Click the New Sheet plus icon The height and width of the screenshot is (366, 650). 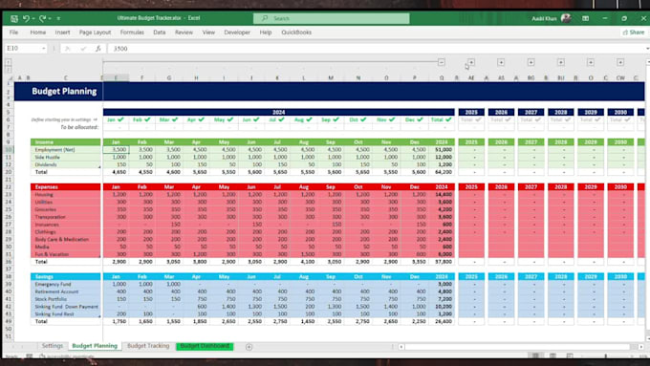click(249, 347)
